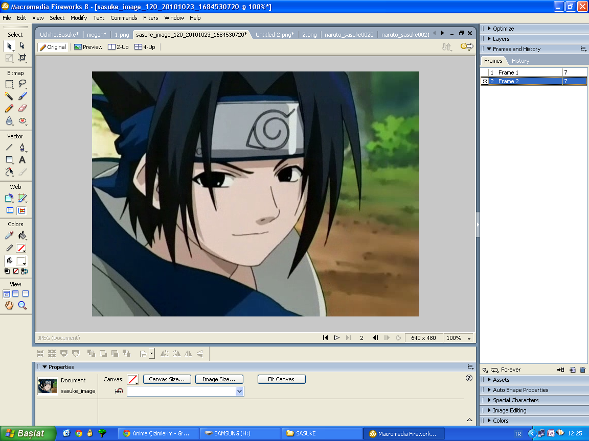
Task: Open the Uchiha.Sasuke document tab
Action: click(x=59, y=35)
